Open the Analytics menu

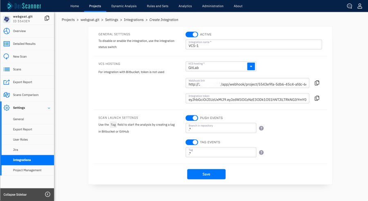coord(185,6)
